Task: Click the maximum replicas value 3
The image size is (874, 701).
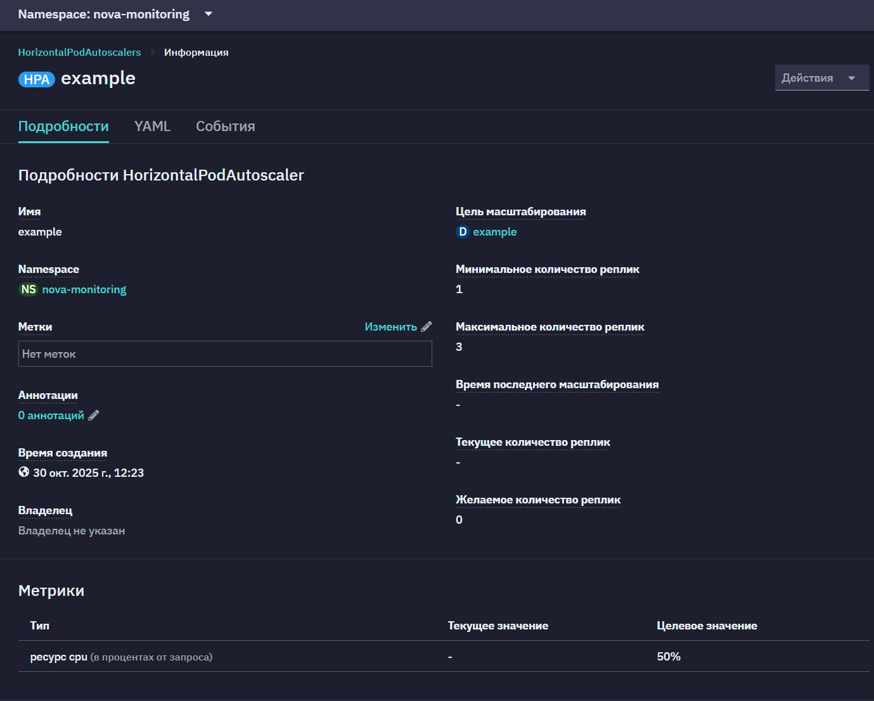Action: [x=459, y=347]
